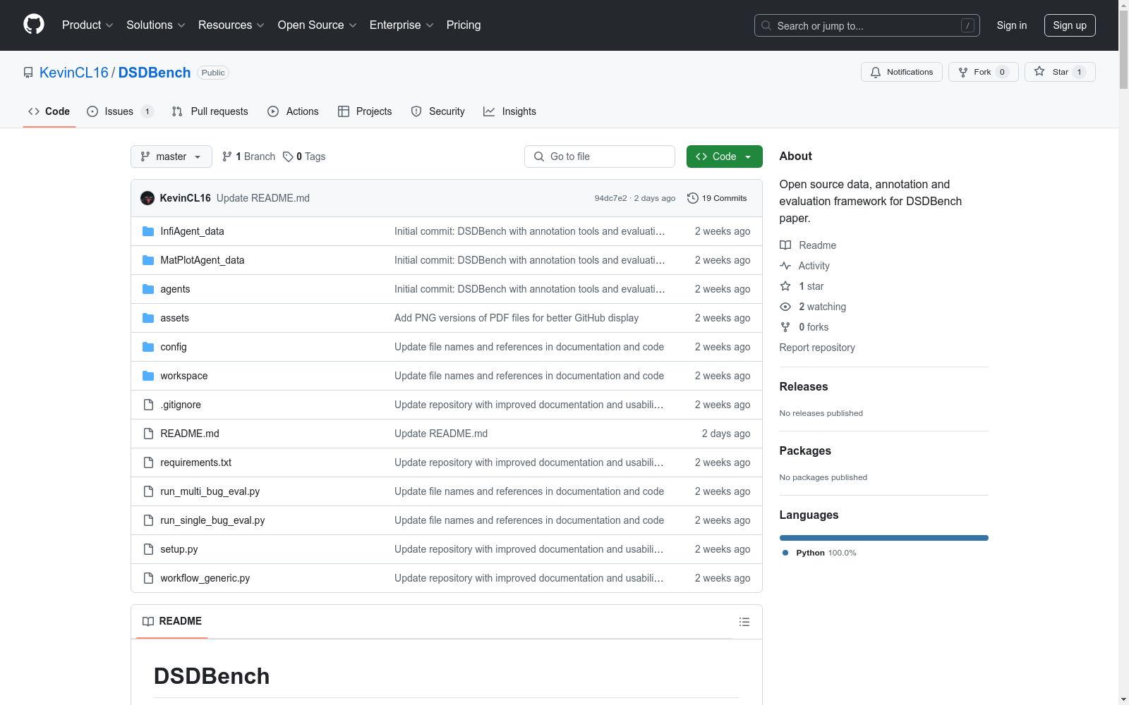Click the 1 Branch link

248,157
